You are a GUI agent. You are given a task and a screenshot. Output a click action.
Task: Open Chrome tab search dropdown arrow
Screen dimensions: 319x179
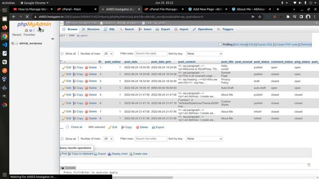click(x=294, y=9)
